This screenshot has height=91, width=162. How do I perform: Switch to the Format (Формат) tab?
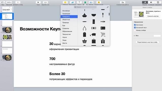pos(145,2)
